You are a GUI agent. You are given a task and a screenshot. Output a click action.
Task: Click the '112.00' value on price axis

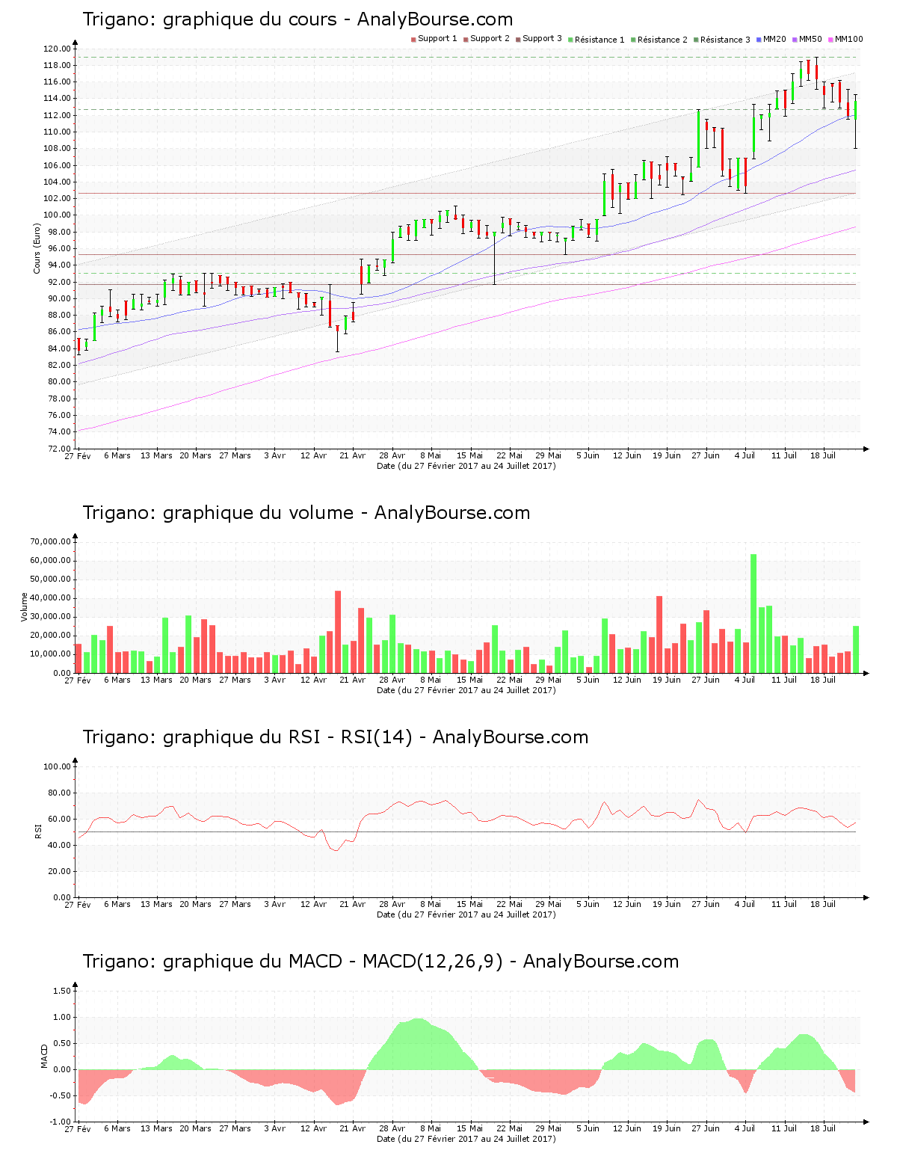tap(58, 115)
